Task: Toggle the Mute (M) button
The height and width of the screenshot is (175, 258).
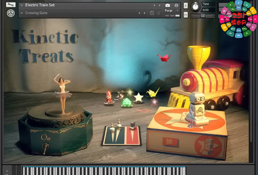Action: click(186, 15)
